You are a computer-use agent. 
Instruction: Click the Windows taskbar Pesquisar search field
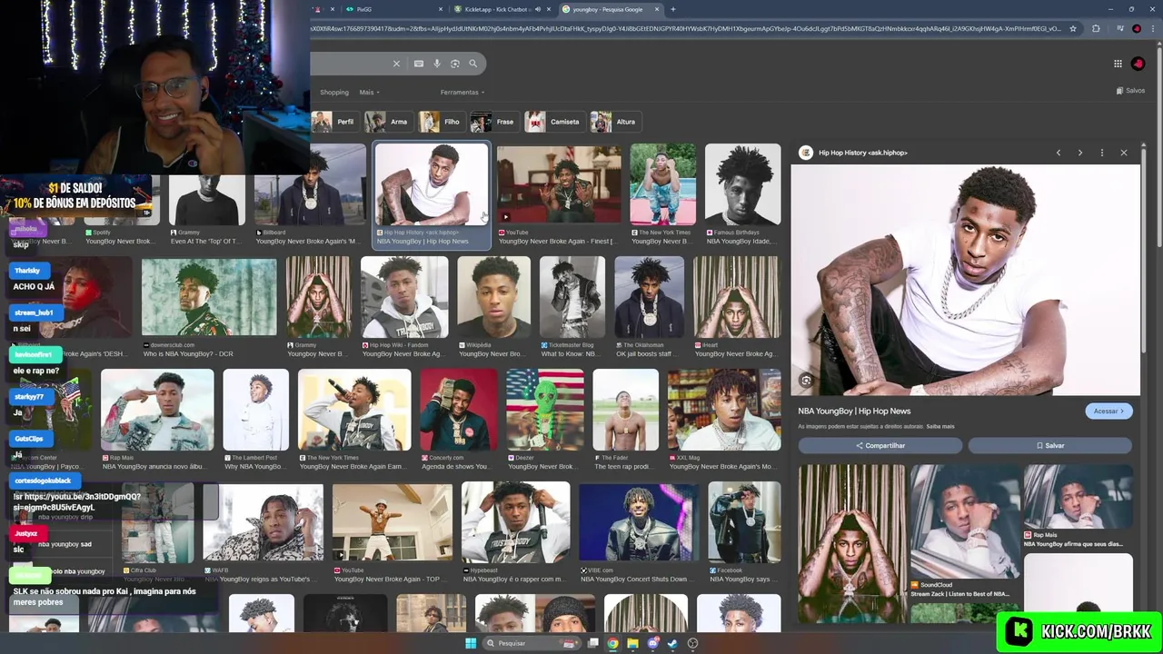tap(532, 643)
